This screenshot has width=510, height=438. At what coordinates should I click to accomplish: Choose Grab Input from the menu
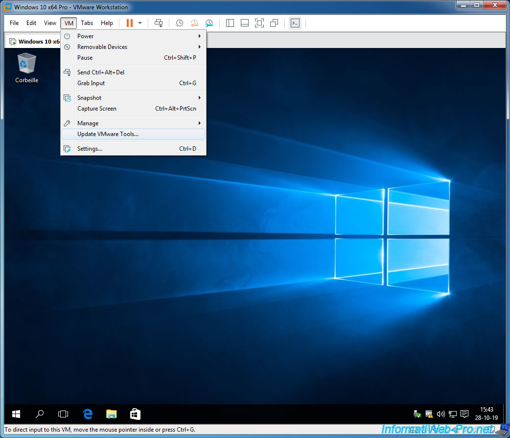133,83
